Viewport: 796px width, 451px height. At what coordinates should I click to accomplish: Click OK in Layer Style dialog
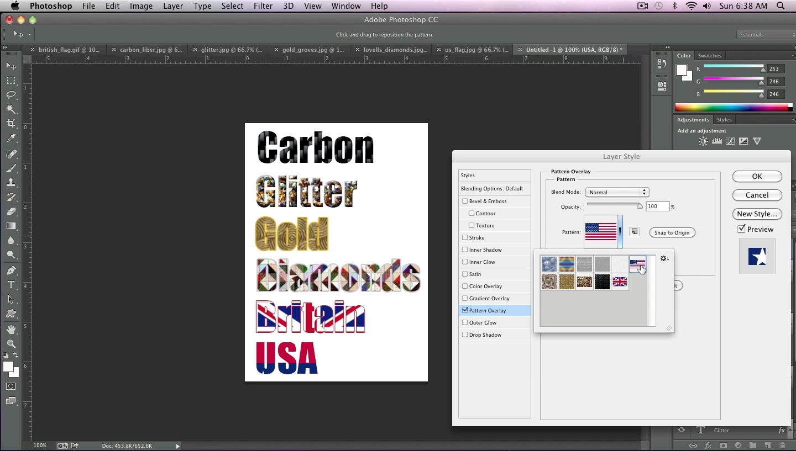click(757, 177)
